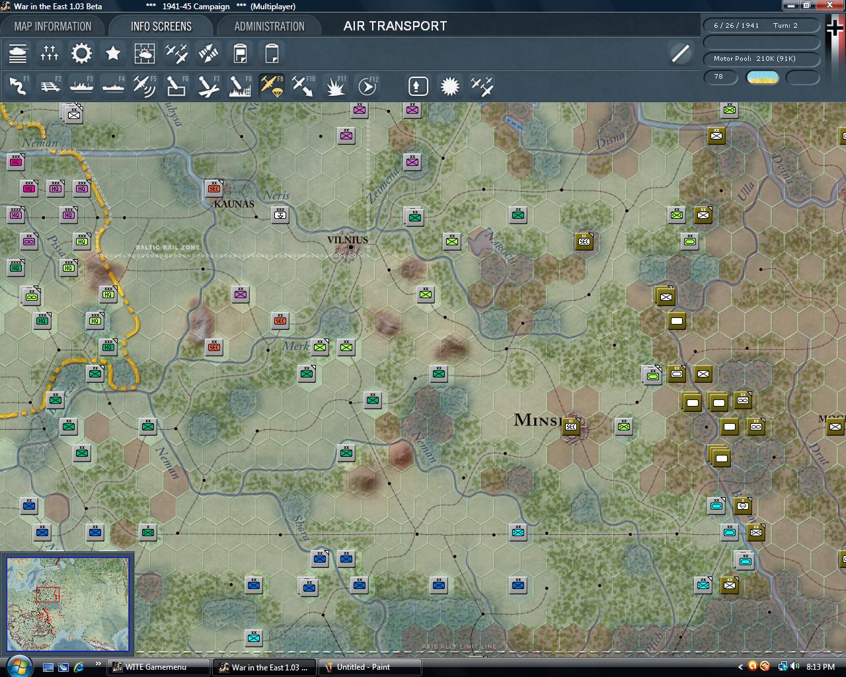Click the volume icon in system tray
846x677 pixels.
[x=794, y=666]
